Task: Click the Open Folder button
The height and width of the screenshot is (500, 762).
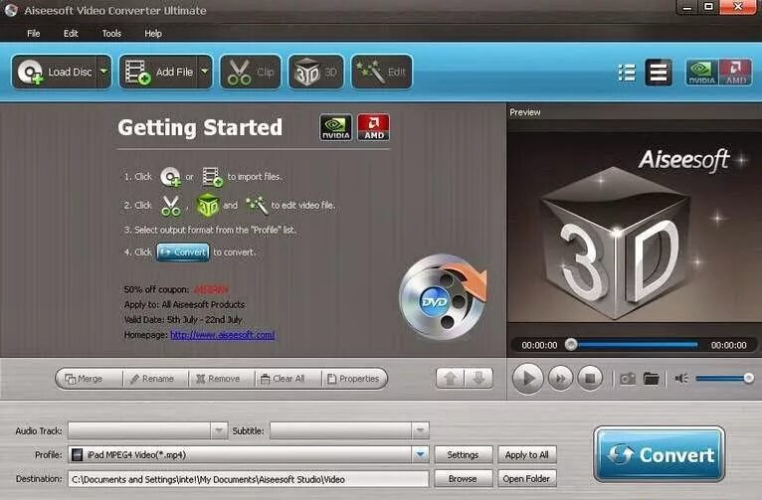Action: pos(527,479)
